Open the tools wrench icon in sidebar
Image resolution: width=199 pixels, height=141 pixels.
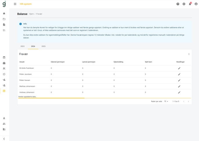[x=4, y=68]
